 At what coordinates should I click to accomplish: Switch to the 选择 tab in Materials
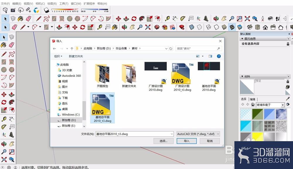click(243, 99)
